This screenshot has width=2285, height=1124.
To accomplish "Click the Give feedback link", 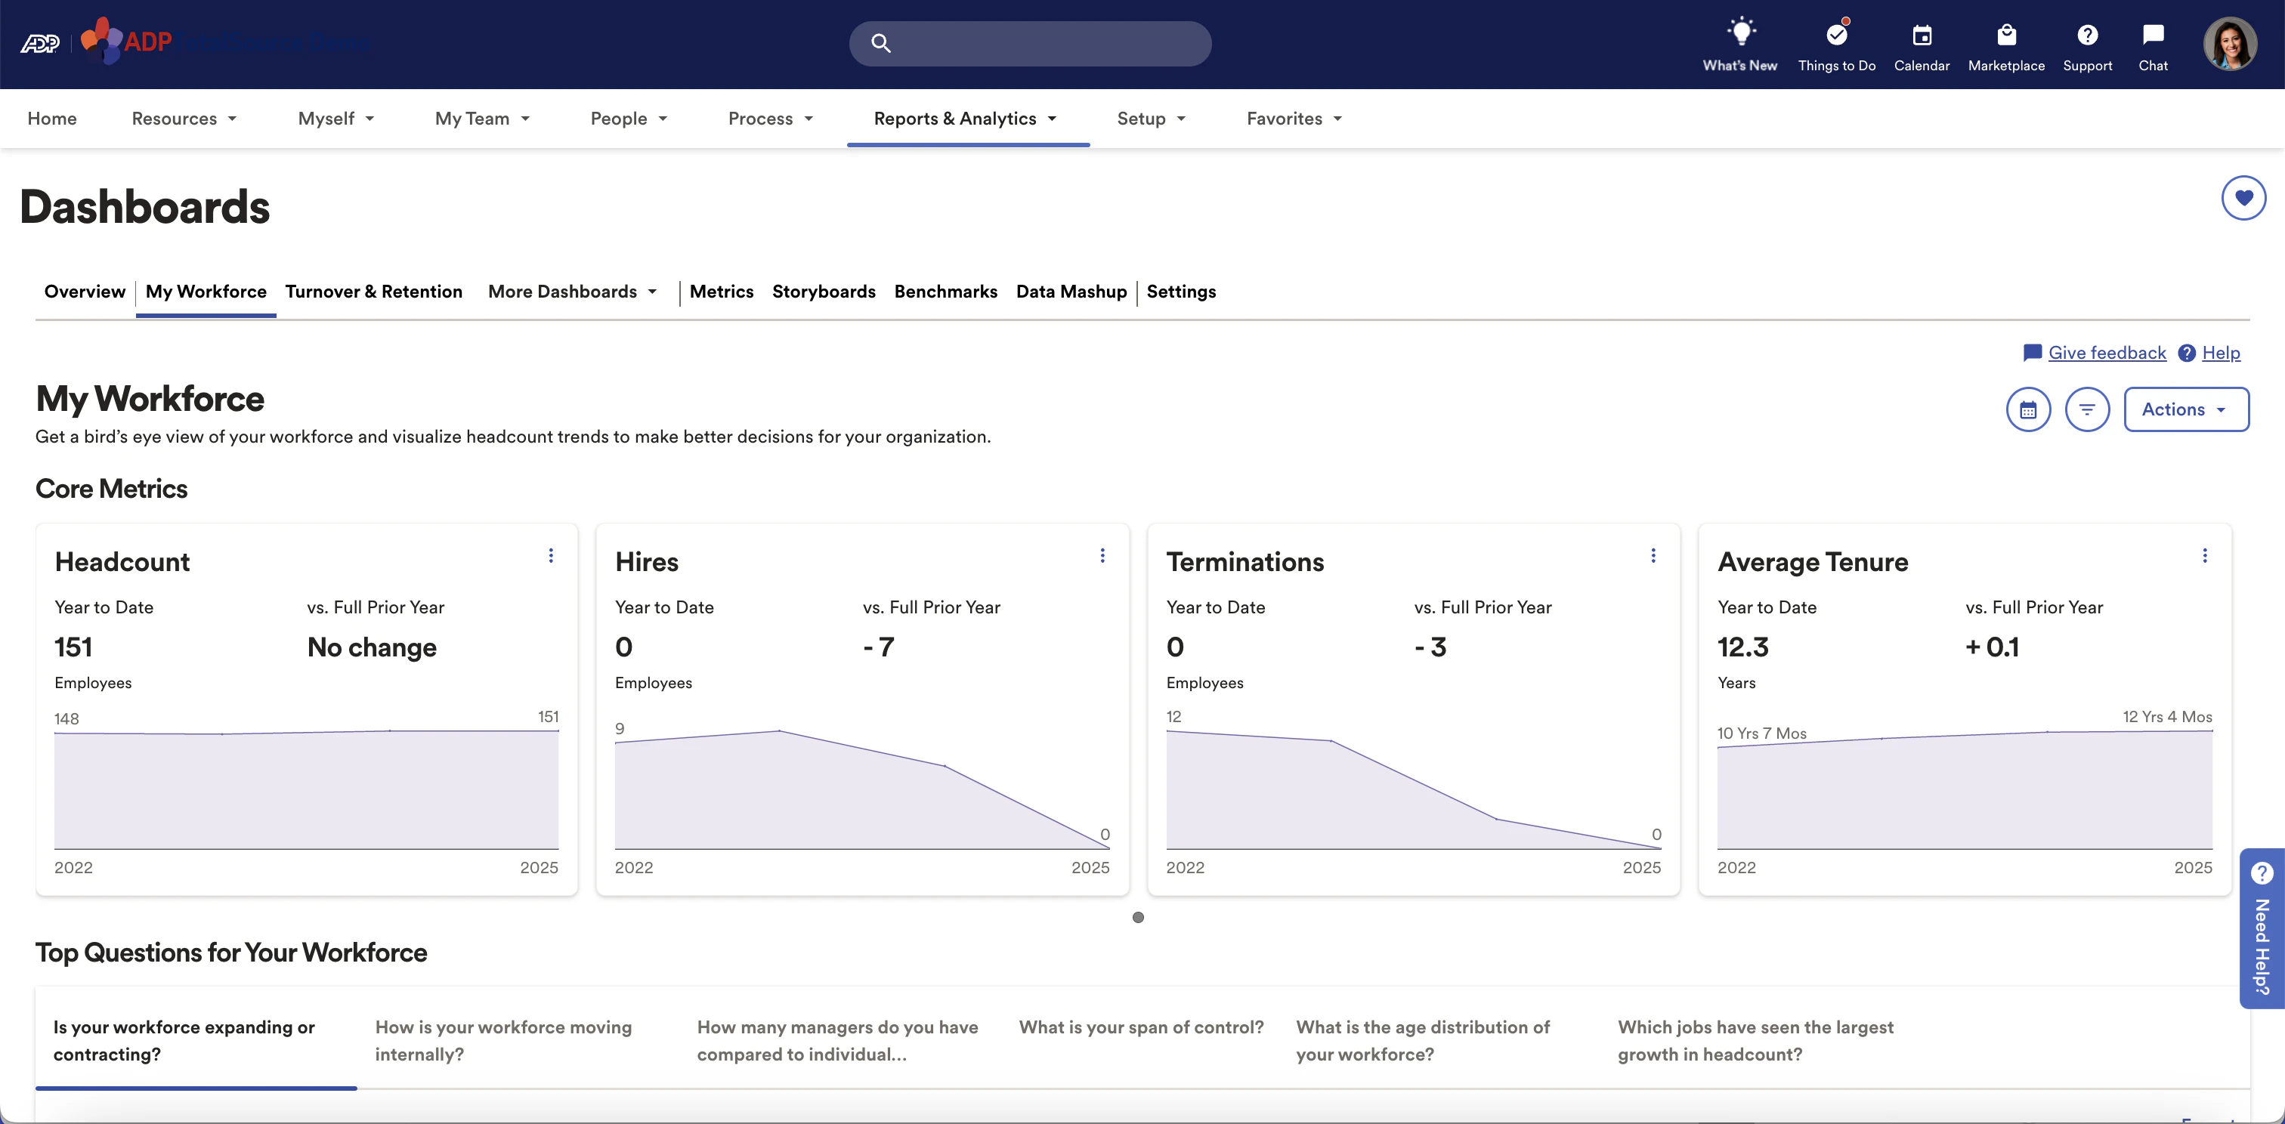I will (x=2106, y=352).
